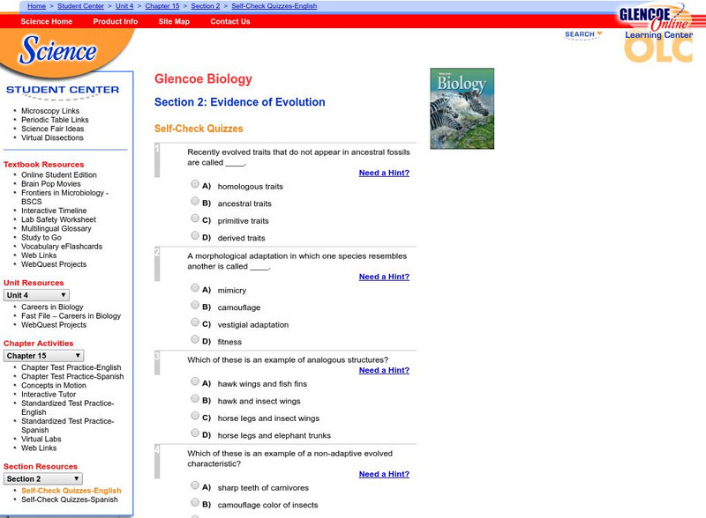Go to Section 2 breadcrumb link
The image size is (706, 518).
pos(206,6)
